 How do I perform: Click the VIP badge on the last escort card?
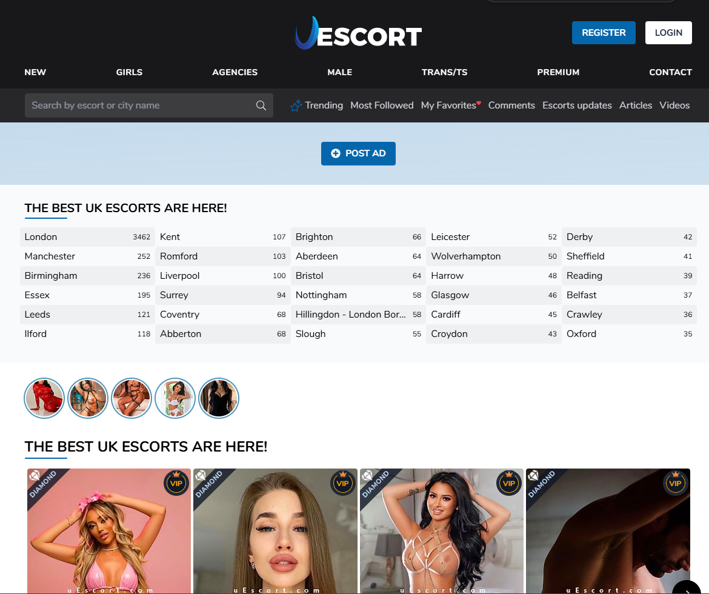click(x=675, y=483)
